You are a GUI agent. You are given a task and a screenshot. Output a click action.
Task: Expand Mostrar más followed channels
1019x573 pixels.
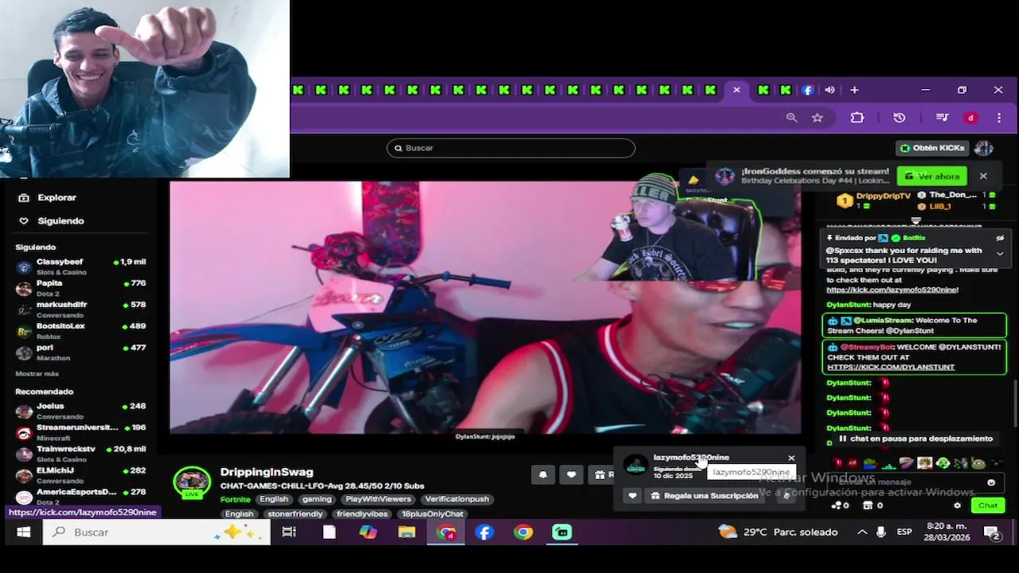[x=37, y=373]
